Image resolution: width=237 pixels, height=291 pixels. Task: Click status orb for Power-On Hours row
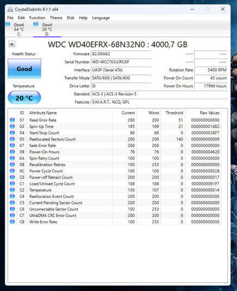(13, 152)
